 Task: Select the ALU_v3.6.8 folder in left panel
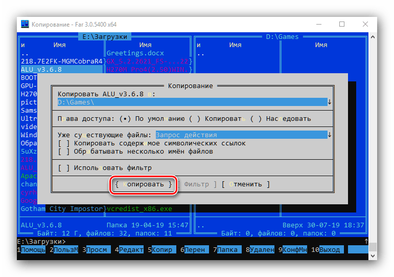click(62, 70)
